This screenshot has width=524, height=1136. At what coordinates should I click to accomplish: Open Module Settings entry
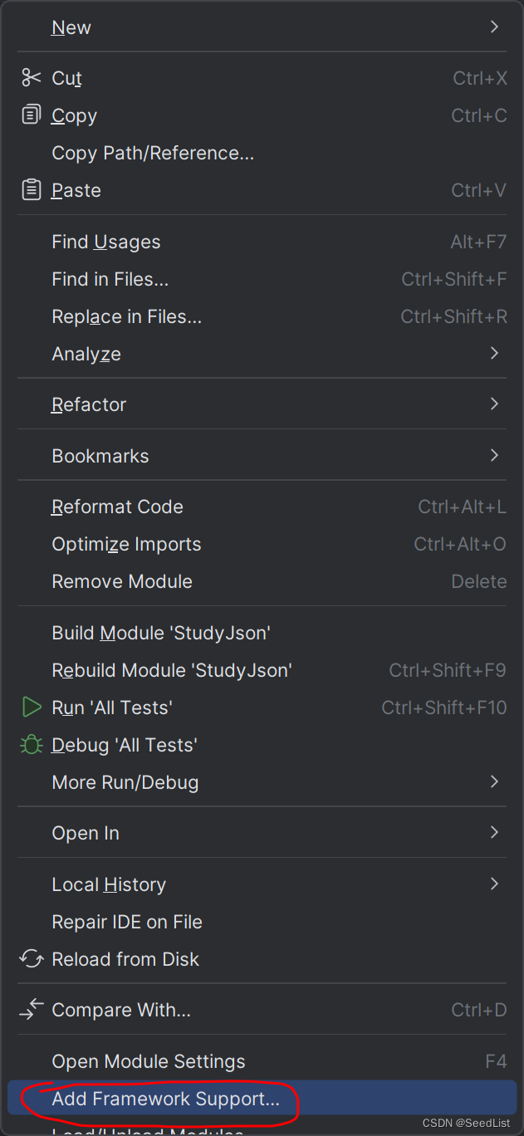pyautogui.click(x=149, y=1061)
